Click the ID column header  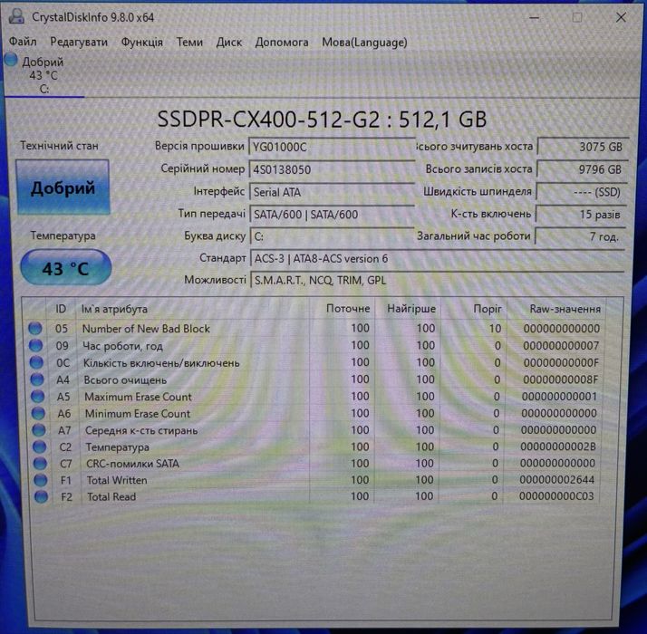tap(61, 309)
